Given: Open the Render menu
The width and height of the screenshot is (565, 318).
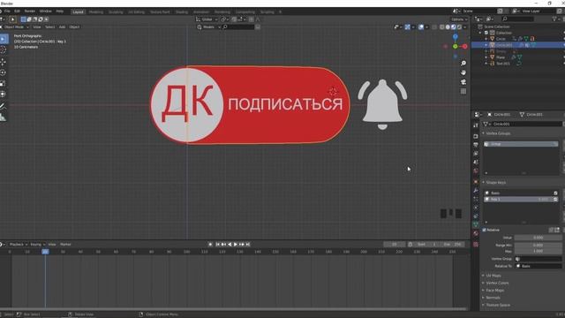Looking at the screenshot, I should [29, 11].
